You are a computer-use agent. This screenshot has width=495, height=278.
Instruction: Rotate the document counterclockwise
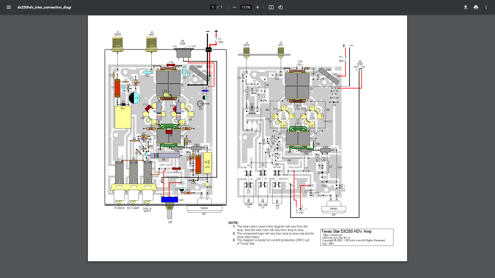click(x=280, y=7)
